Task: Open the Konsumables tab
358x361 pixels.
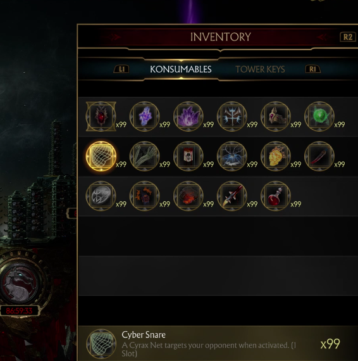Action: pos(181,69)
